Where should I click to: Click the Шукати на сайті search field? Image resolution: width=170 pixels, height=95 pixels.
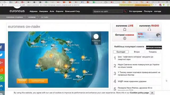pyautogui.click(x=108, y=11)
